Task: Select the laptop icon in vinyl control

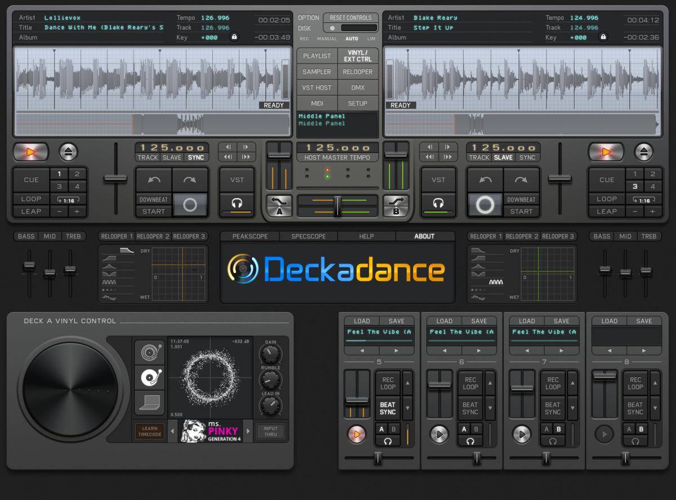Action: pos(150,402)
